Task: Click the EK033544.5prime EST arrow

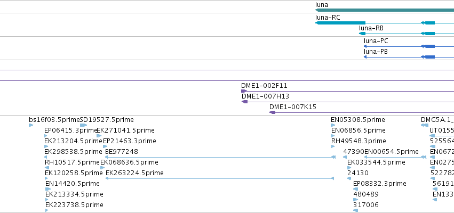Action: [349, 168]
